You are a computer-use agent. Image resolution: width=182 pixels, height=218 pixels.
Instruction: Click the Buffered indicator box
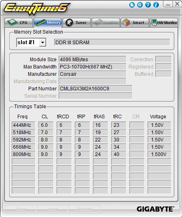pos(163,74)
